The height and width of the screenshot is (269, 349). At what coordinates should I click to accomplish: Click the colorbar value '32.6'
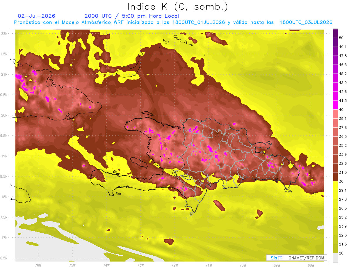pos(343,163)
